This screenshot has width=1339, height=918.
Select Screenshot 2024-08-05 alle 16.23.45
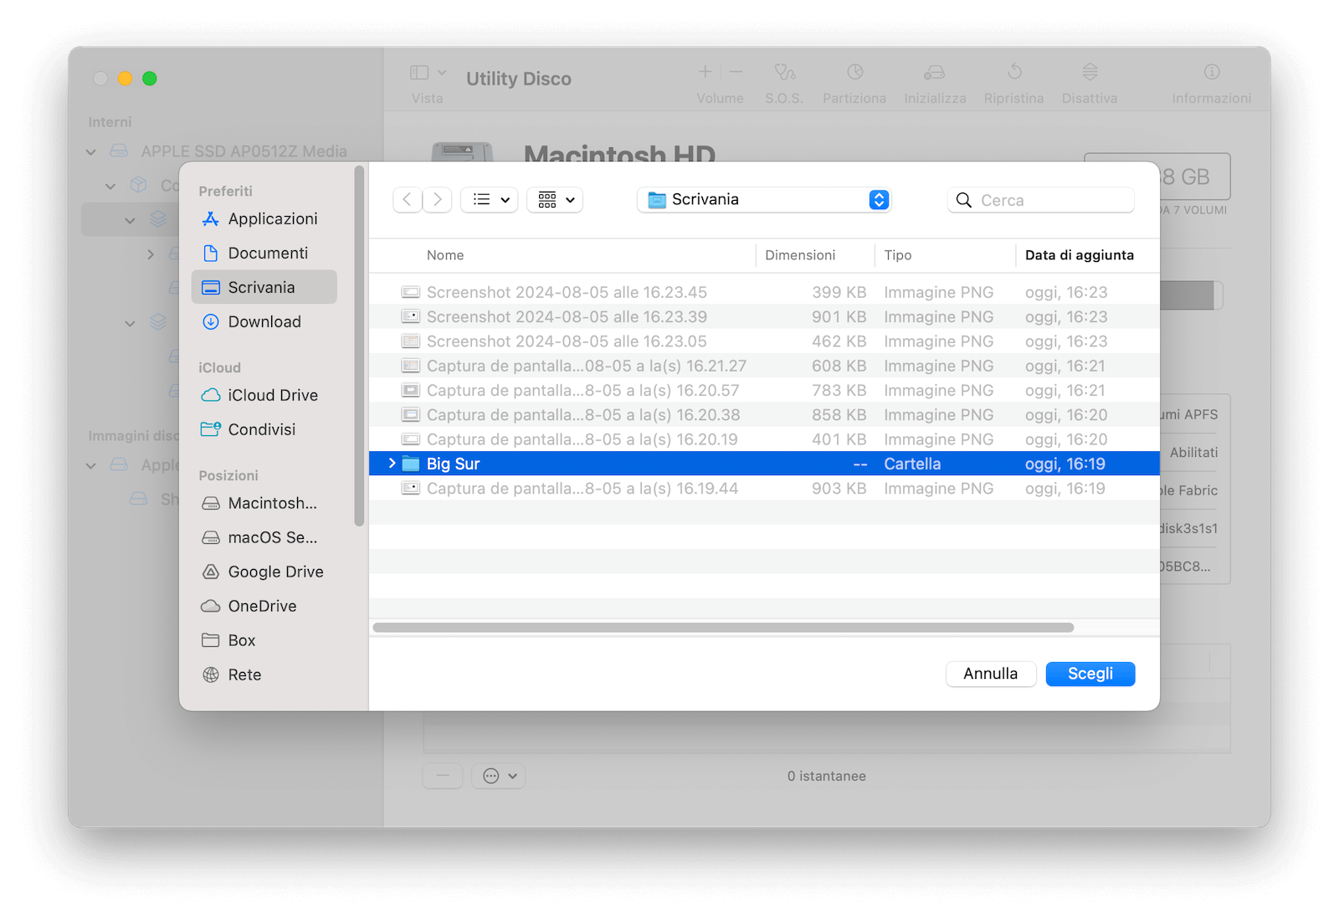click(764, 292)
